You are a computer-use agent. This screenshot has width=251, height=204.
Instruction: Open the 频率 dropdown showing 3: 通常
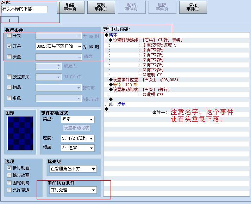coord(78,148)
